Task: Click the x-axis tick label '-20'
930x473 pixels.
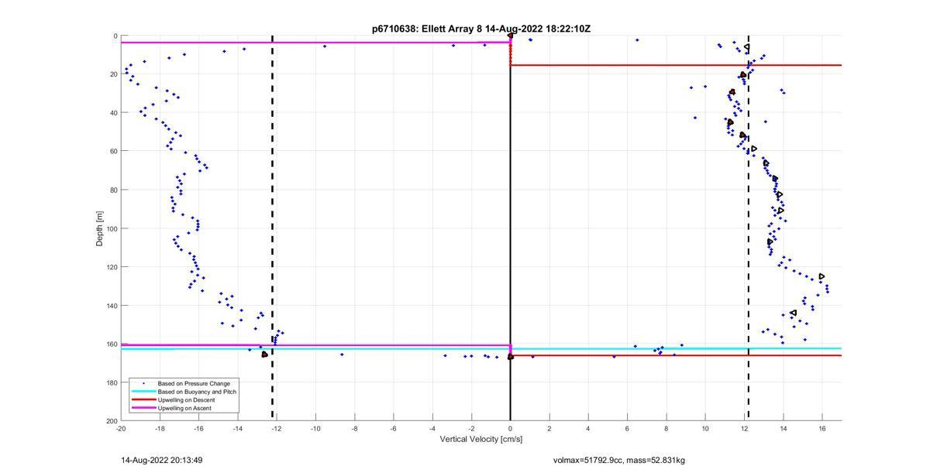Action: click(121, 428)
